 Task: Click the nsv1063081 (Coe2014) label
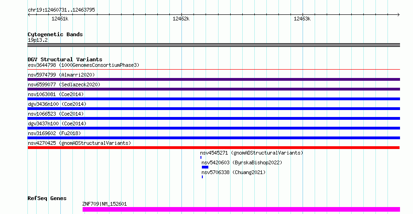pyautogui.click(x=56, y=94)
